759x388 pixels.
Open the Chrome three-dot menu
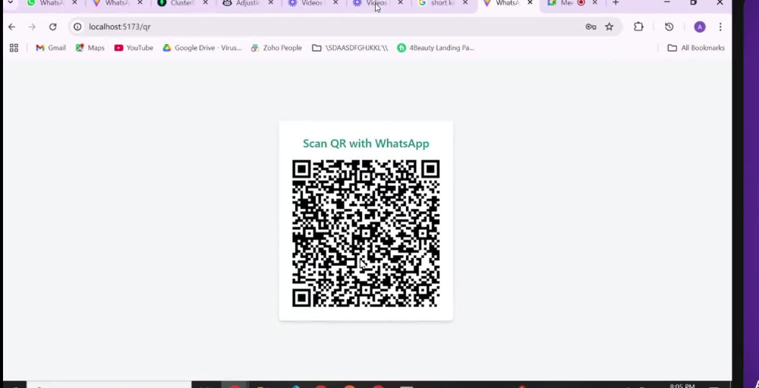(720, 27)
